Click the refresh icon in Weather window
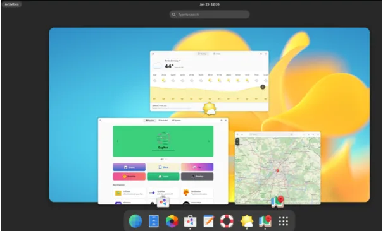The height and width of the screenshot is (231, 383). (153, 54)
